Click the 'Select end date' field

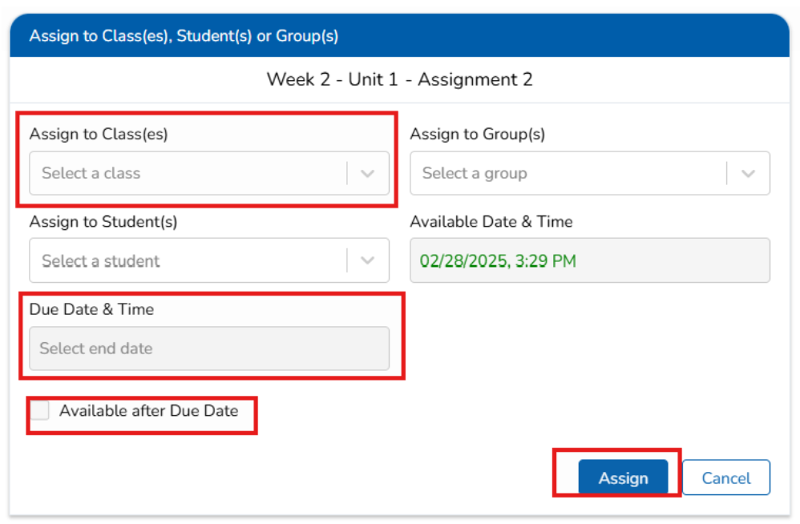click(x=208, y=349)
